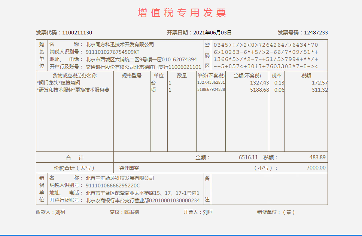Click tax value 172.57
The width and height of the screenshot is (362, 236).
pos(320,83)
